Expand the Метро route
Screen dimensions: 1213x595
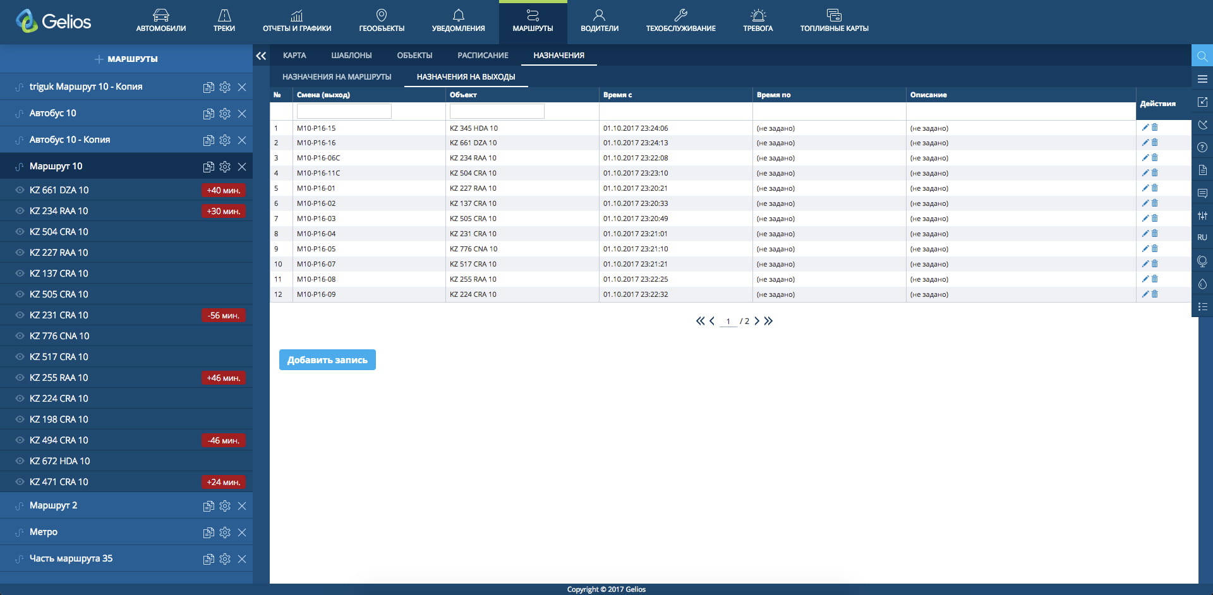43,532
